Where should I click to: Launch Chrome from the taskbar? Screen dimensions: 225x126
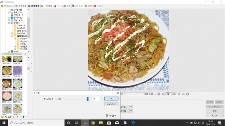pos(93,123)
